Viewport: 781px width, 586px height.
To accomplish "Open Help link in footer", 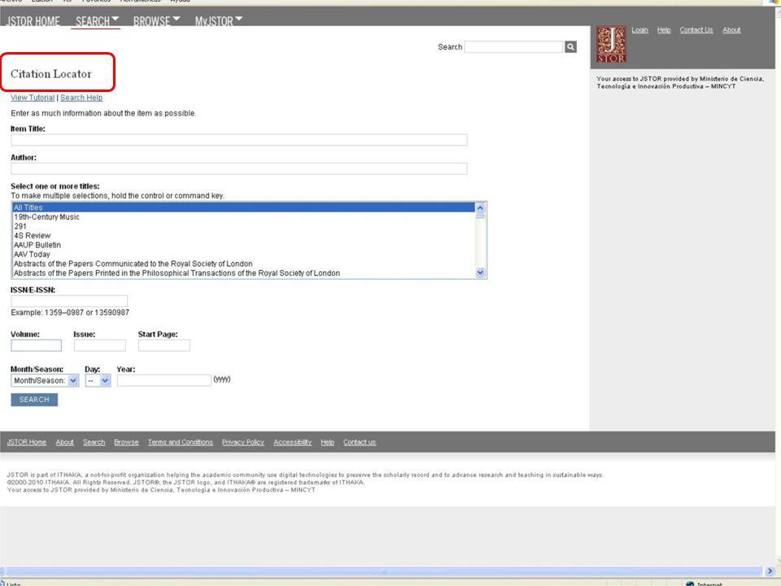I will point(327,443).
